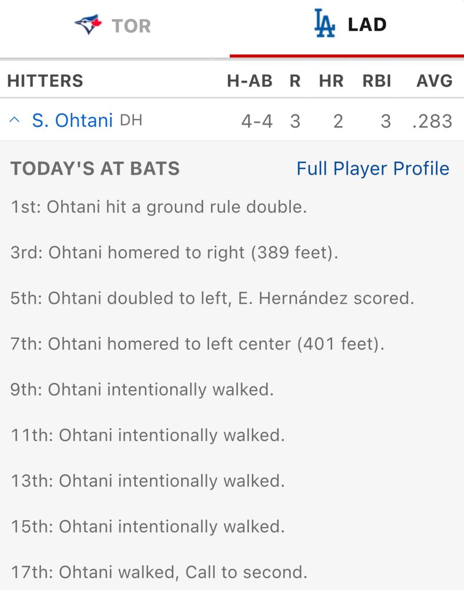
Task: Click the Toronto Blue Jays logo icon
Action: (88, 25)
